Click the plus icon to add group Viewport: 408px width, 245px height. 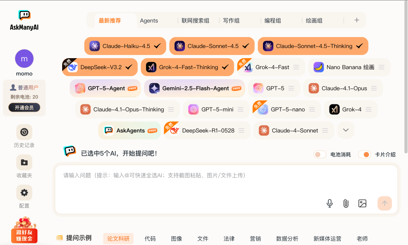[x=357, y=20]
